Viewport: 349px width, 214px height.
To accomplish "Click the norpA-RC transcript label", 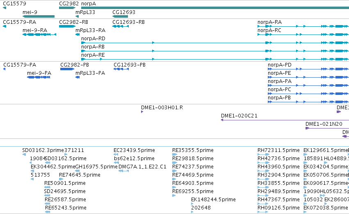I will click(269, 30).
